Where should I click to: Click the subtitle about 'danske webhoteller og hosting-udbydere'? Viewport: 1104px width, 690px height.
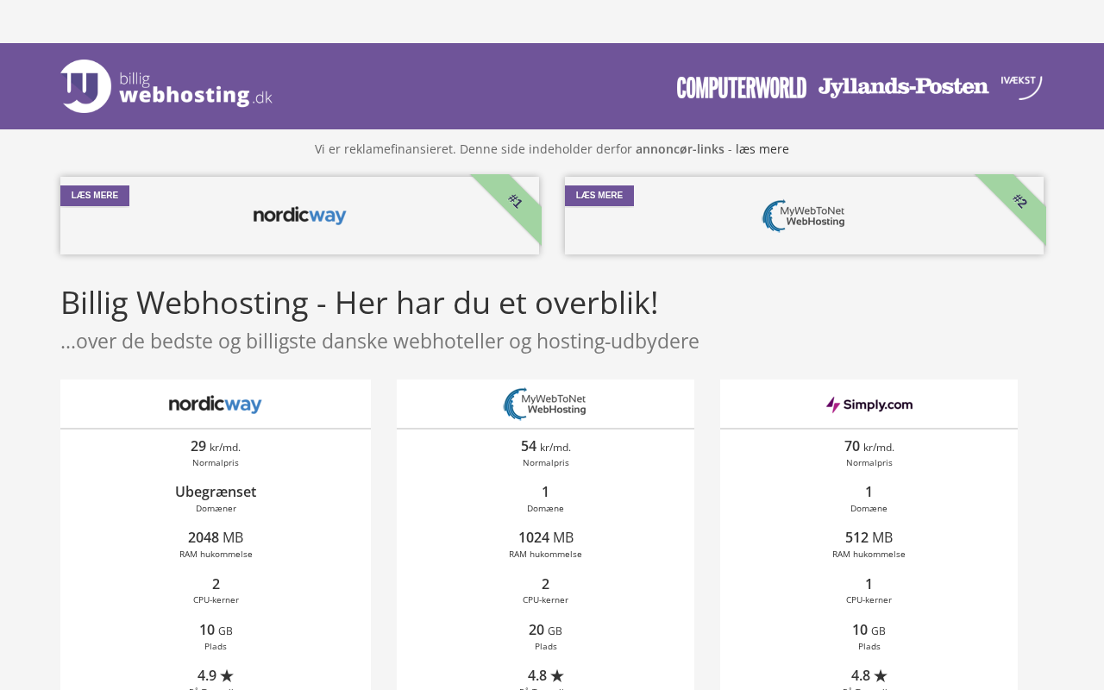(x=379, y=342)
